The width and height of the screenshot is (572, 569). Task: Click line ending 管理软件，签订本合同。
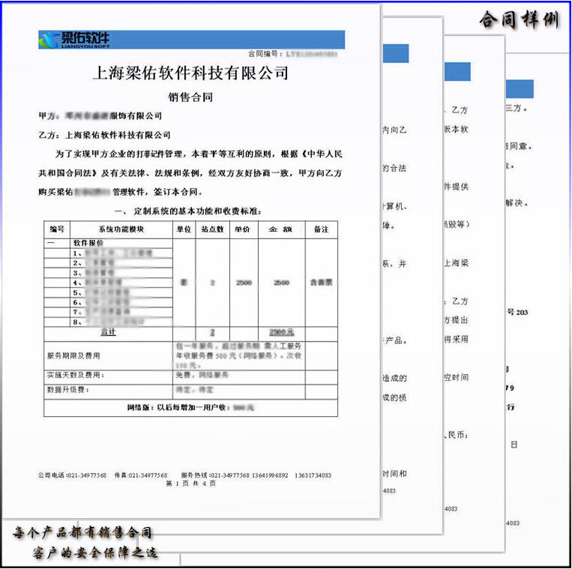tap(121, 192)
